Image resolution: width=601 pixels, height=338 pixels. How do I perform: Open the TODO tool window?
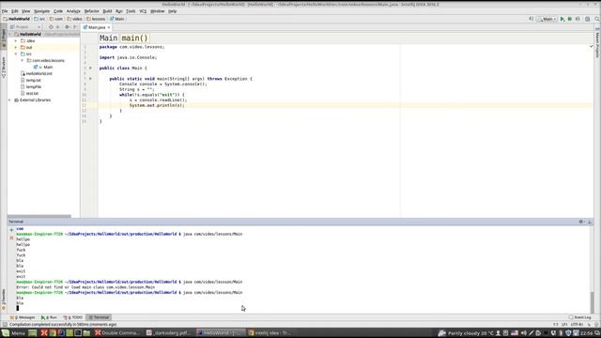click(x=73, y=317)
